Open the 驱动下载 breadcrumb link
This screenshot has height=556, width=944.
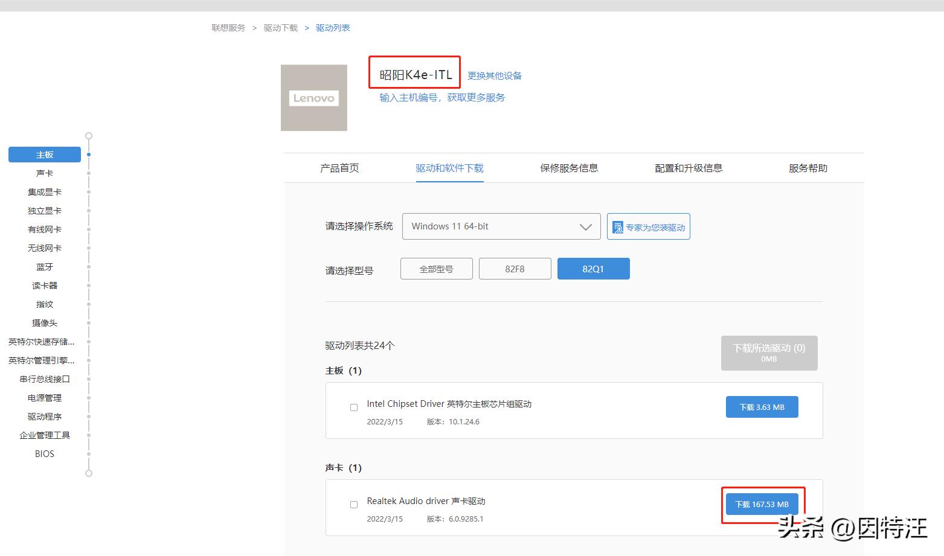(280, 27)
